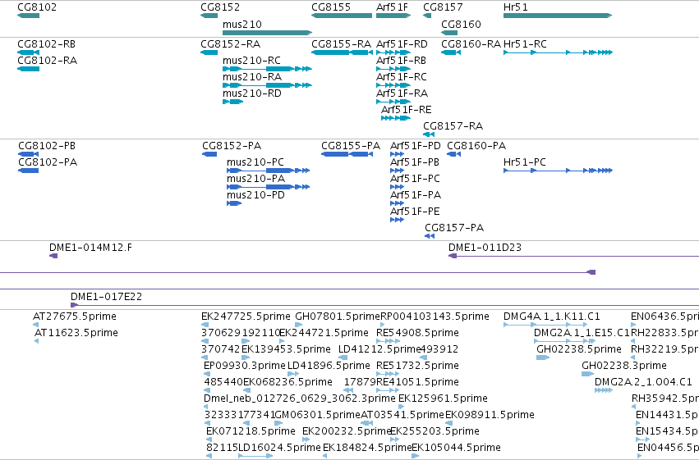Select BAC end DME1-014M12.F
Screen dimensions: 699x460
tap(53, 256)
